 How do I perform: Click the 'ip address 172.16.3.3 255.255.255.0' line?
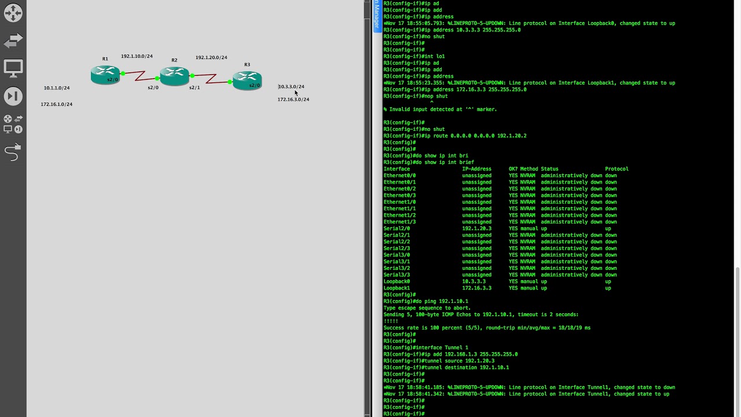[455, 89]
